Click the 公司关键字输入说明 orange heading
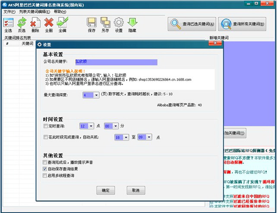Screen dimensions: 277x213 click(65, 71)
